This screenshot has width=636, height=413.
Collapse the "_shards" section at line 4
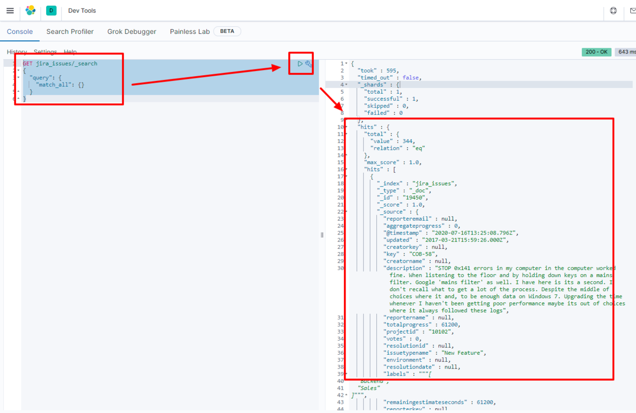click(346, 84)
